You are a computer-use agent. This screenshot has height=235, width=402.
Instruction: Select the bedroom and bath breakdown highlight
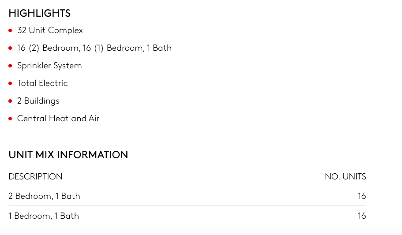pos(94,48)
